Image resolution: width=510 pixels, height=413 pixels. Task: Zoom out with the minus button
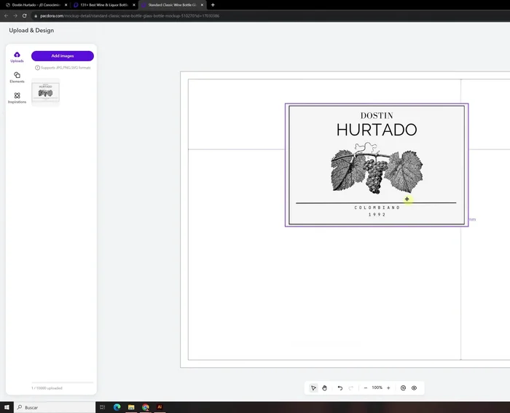366,388
